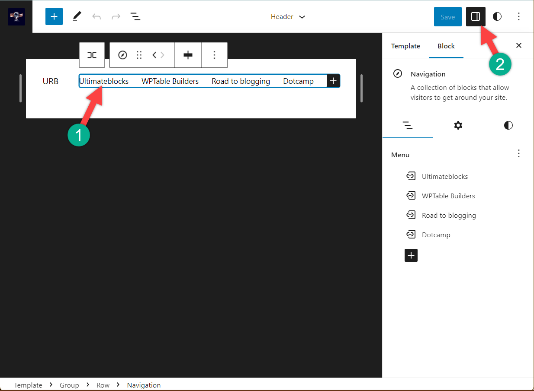Image resolution: width=534 pixels, height=391 pixels.
Task: Go to Template in breadcrumb
Action: point(28,385)
